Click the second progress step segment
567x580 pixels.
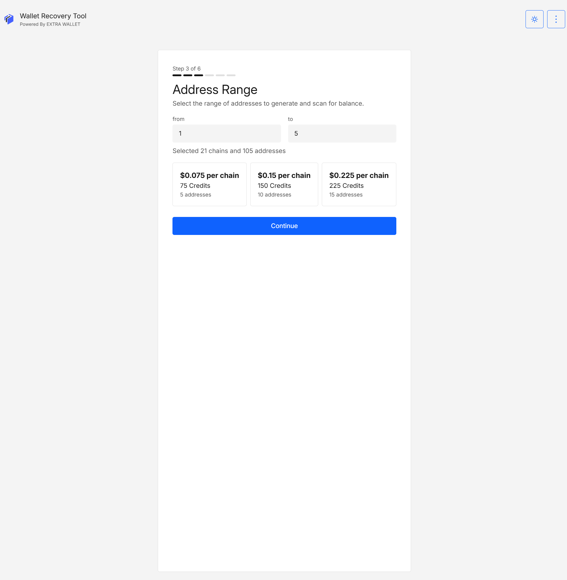188,75
